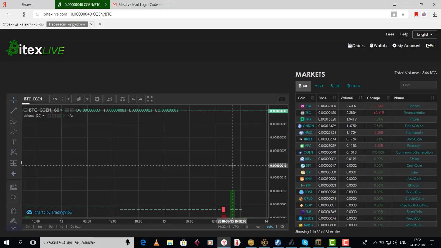Open chart scale settings gear at bottom

click(282, 226)
